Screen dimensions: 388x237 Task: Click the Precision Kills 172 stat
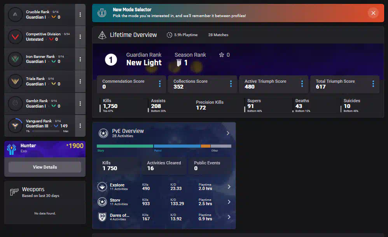pyautogui.click(x=210, y=105)
